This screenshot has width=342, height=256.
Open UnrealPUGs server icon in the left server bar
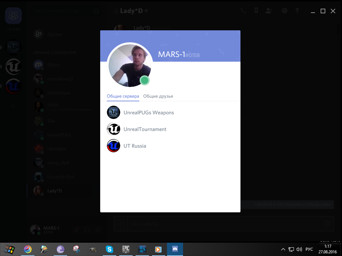pos(13,47)
